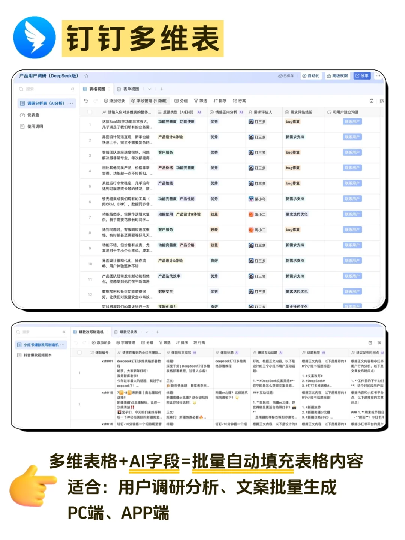
Task: Open 字段管理 field management in top toolbar
Action: tap(150, 100)
